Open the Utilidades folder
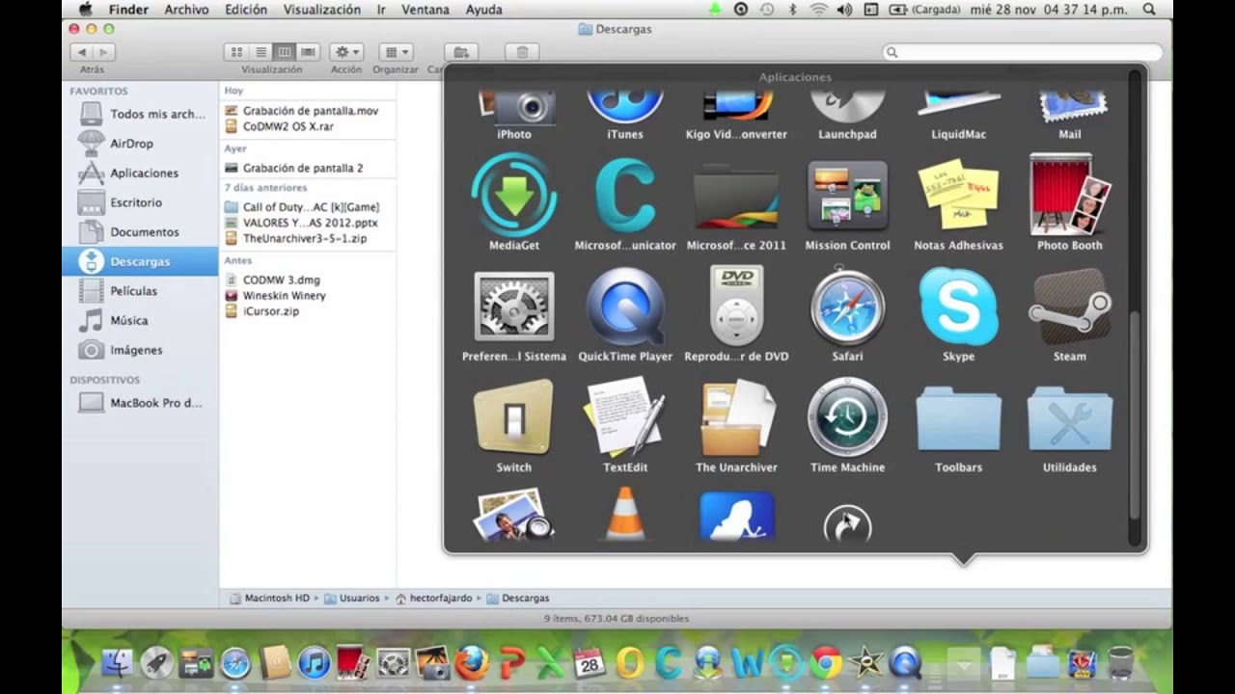Screen dimensions: 1235x694 (x=1069, y=419)
